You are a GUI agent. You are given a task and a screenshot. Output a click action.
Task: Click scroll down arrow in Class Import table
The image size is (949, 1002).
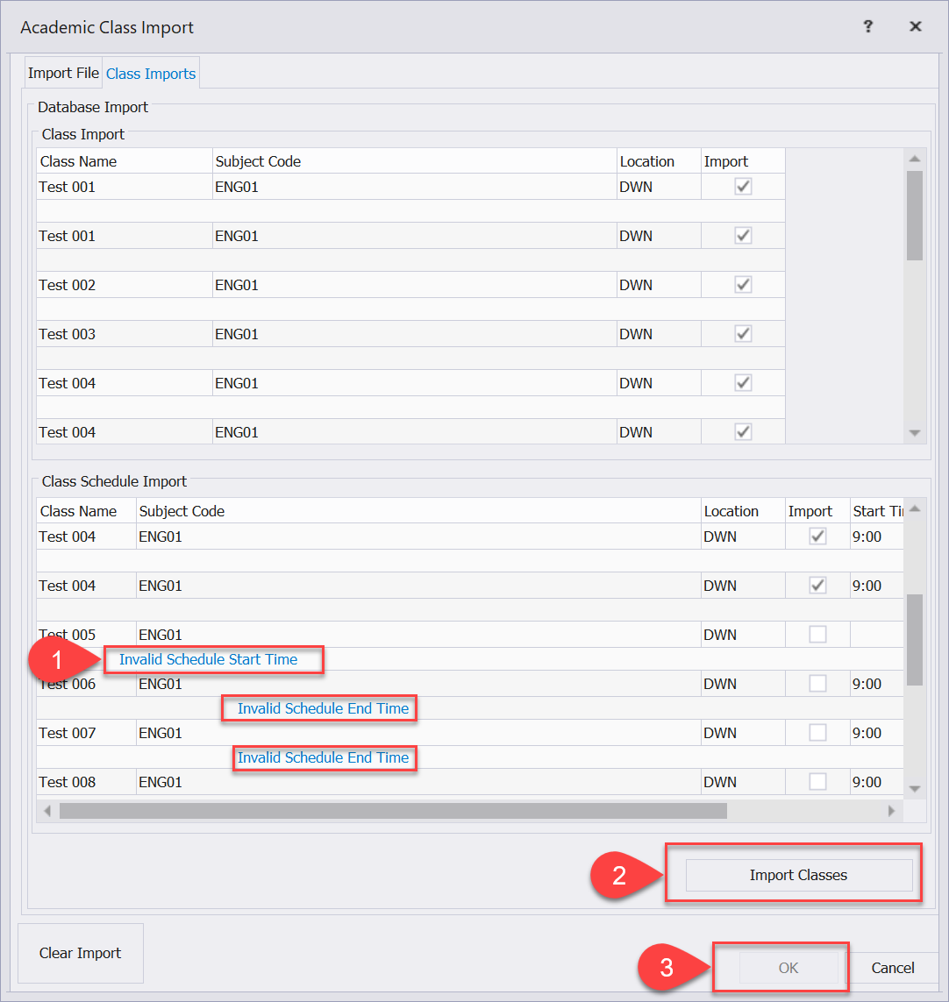pos(915,433)
